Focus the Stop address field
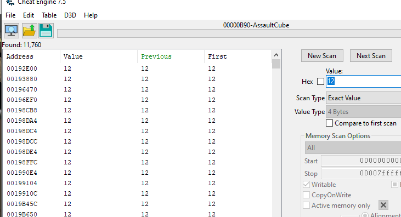This screenshot has width=401, height=217. (361, 173)
